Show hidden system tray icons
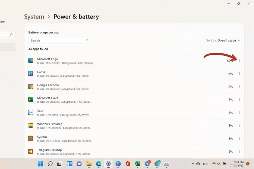This screenshot has height=169, width=254. [193, 164]
